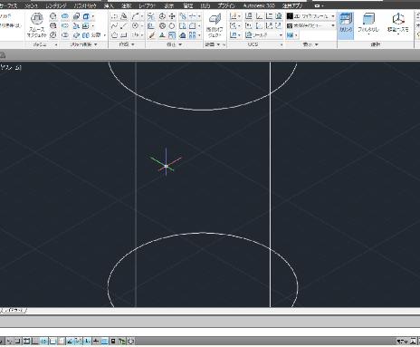Click the viewport label [カスタム] control
This screenshot has height=347, width=420.
tap(11, 68)
